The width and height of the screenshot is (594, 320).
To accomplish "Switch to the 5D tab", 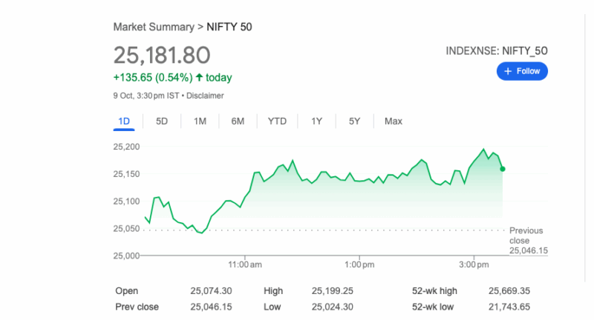I will point(162,121).
